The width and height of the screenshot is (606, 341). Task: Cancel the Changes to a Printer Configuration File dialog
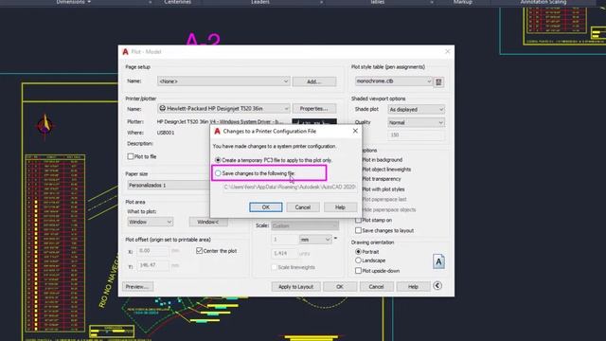(x=303, y=207)
